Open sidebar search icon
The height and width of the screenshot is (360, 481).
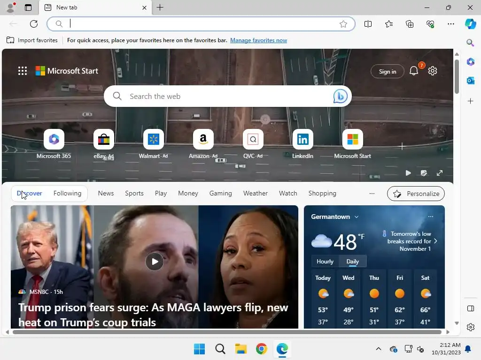[470, 43]
